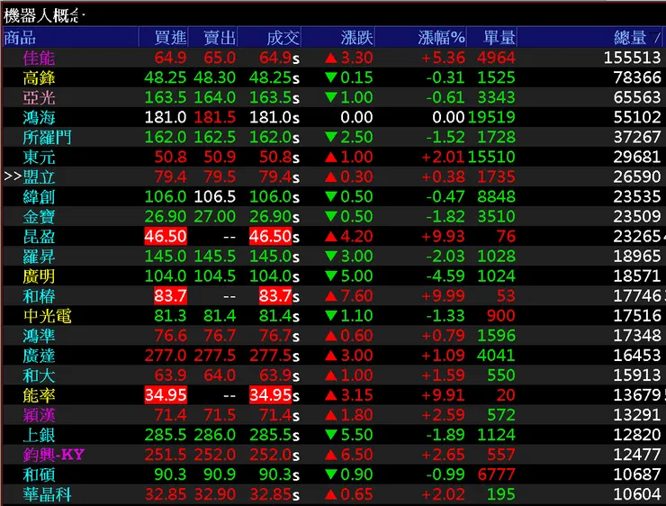Click the highlighted 34.95 bid price of 能率
The image size is (666, 506).
pyautogui.click(x=166, y=395)
